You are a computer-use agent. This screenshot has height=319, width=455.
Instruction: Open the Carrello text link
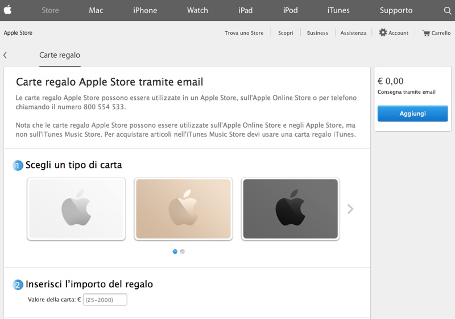click(x=441, y=33)
